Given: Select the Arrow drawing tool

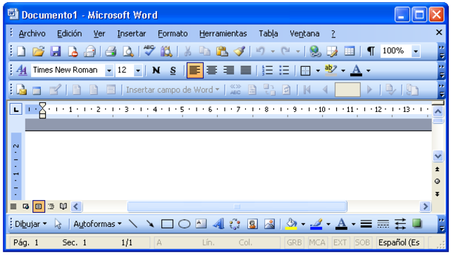Looking at the screenshot, I should (x=150, y=224).
